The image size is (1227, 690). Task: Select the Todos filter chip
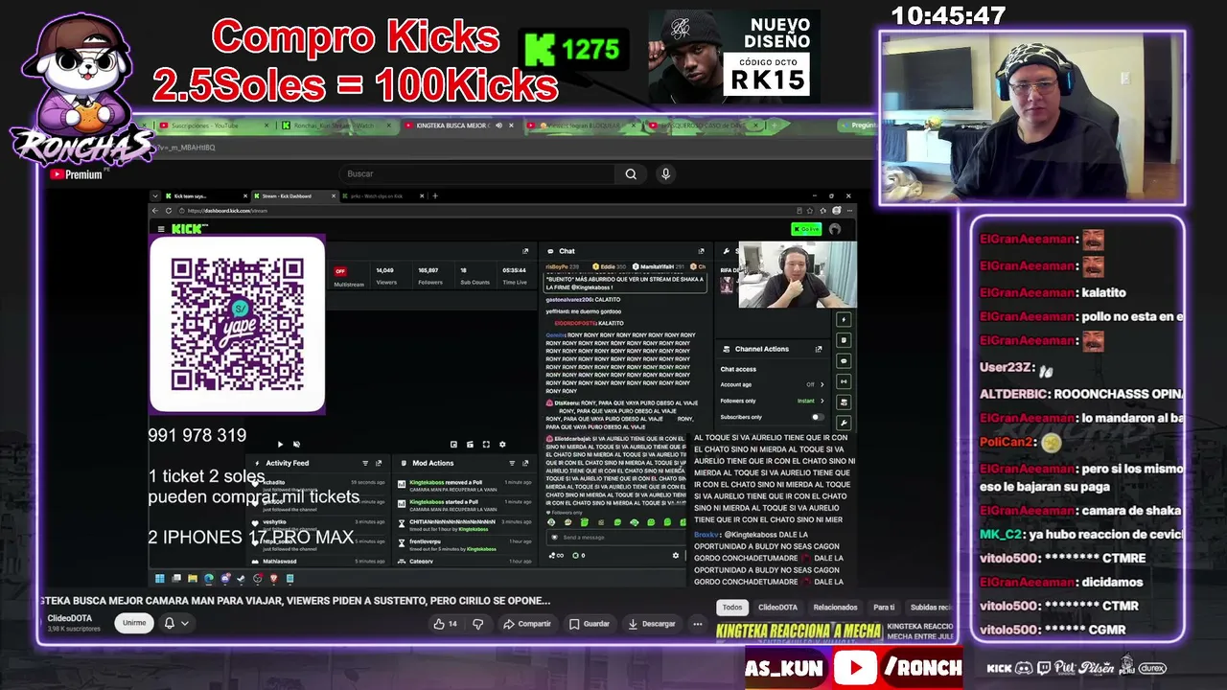click(732, 607)
